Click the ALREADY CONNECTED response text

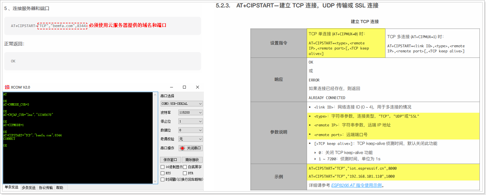[x=327, y=98]
